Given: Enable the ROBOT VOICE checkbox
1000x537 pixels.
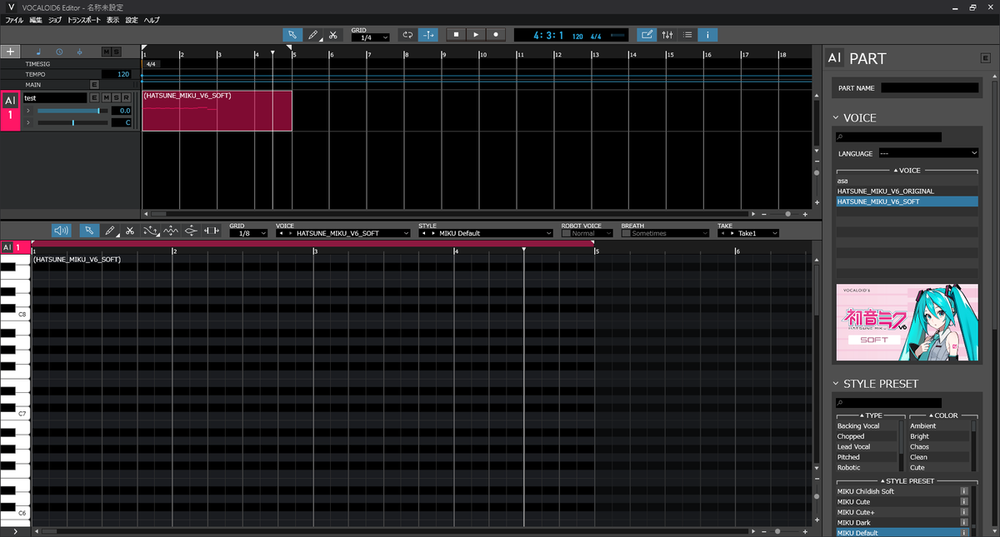Looking at the screenshot, I should point(567,233).
